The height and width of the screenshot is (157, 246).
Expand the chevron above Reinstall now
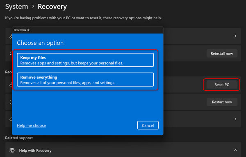point(235,36)
